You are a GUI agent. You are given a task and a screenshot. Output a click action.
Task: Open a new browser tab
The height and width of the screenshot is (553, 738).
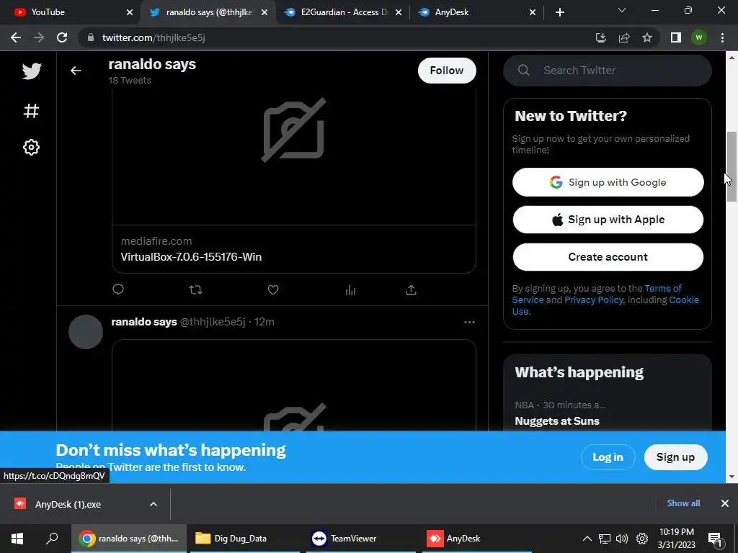pyautogui.click(x=559, y=12)
